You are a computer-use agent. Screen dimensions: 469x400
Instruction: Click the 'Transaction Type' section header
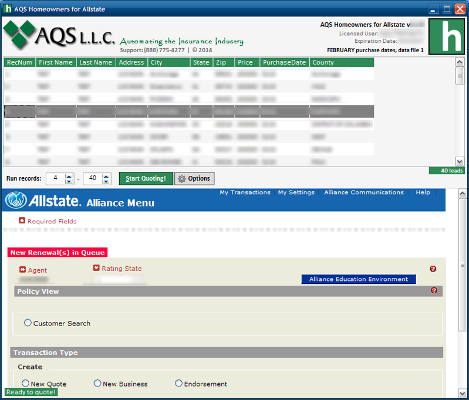click(227, 352)
